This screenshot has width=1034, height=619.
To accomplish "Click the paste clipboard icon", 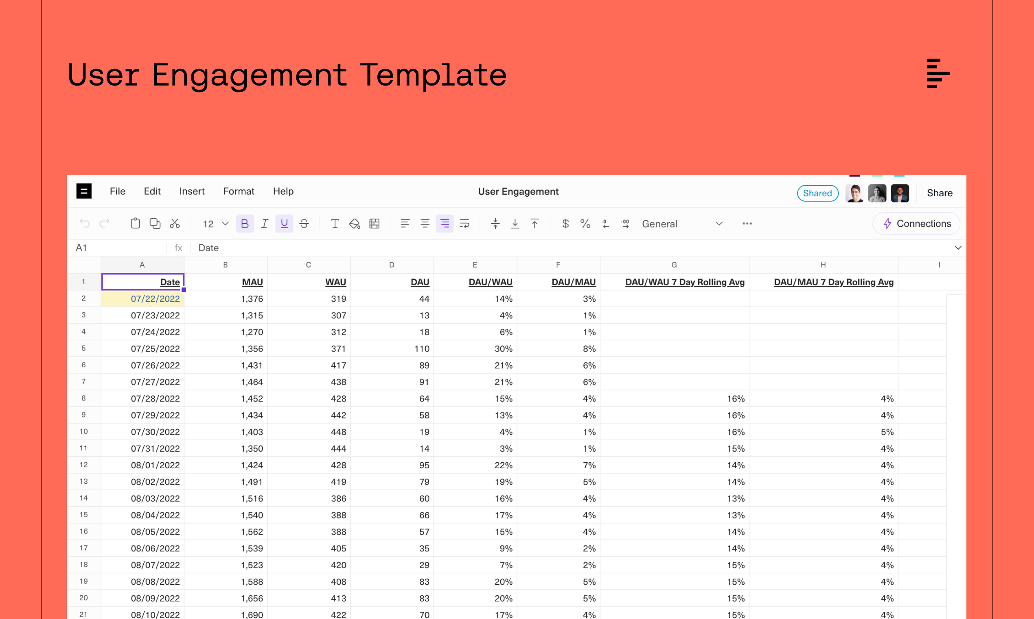I will click(x=135, y=224).
